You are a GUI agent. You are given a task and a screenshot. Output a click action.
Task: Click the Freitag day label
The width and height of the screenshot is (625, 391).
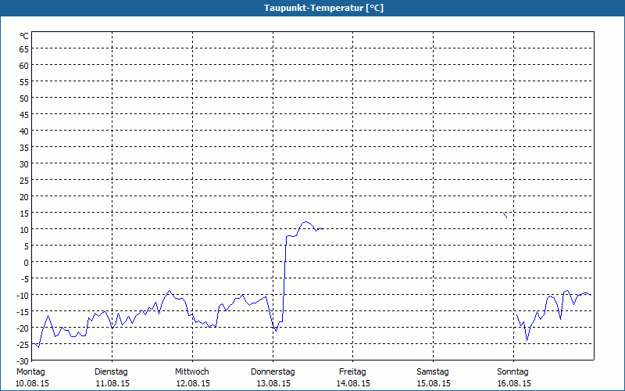click(352, 372)
